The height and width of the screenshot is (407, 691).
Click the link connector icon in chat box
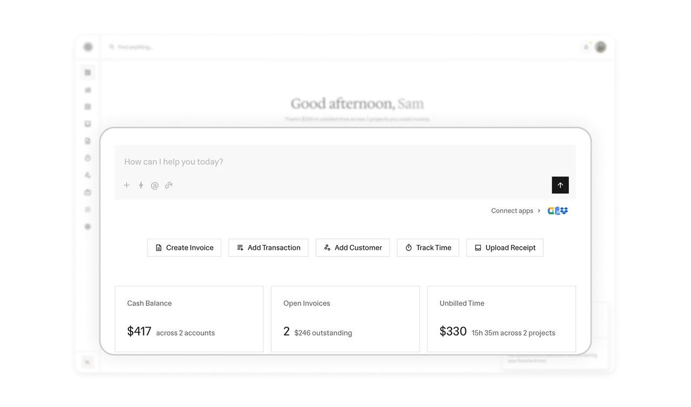pos(169,185)
